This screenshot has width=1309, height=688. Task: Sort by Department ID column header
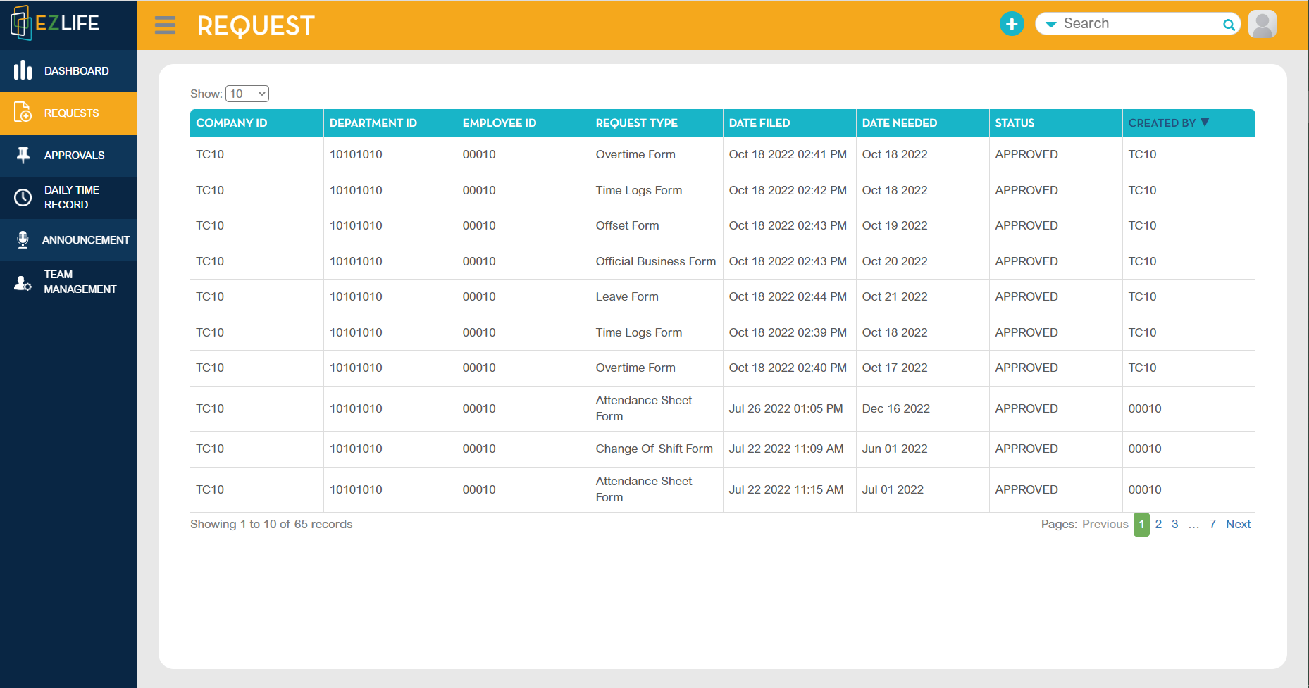coord(390,123)
